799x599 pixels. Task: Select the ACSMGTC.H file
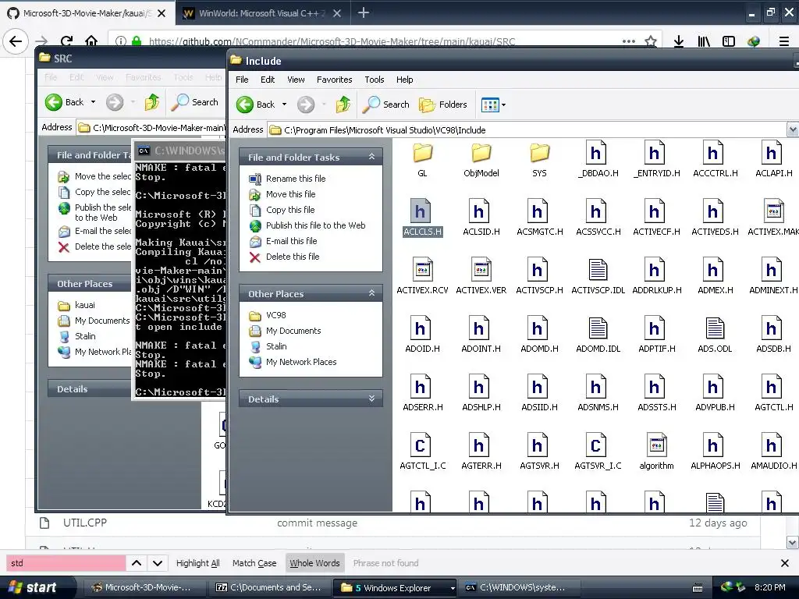click(x=540, y=218)
